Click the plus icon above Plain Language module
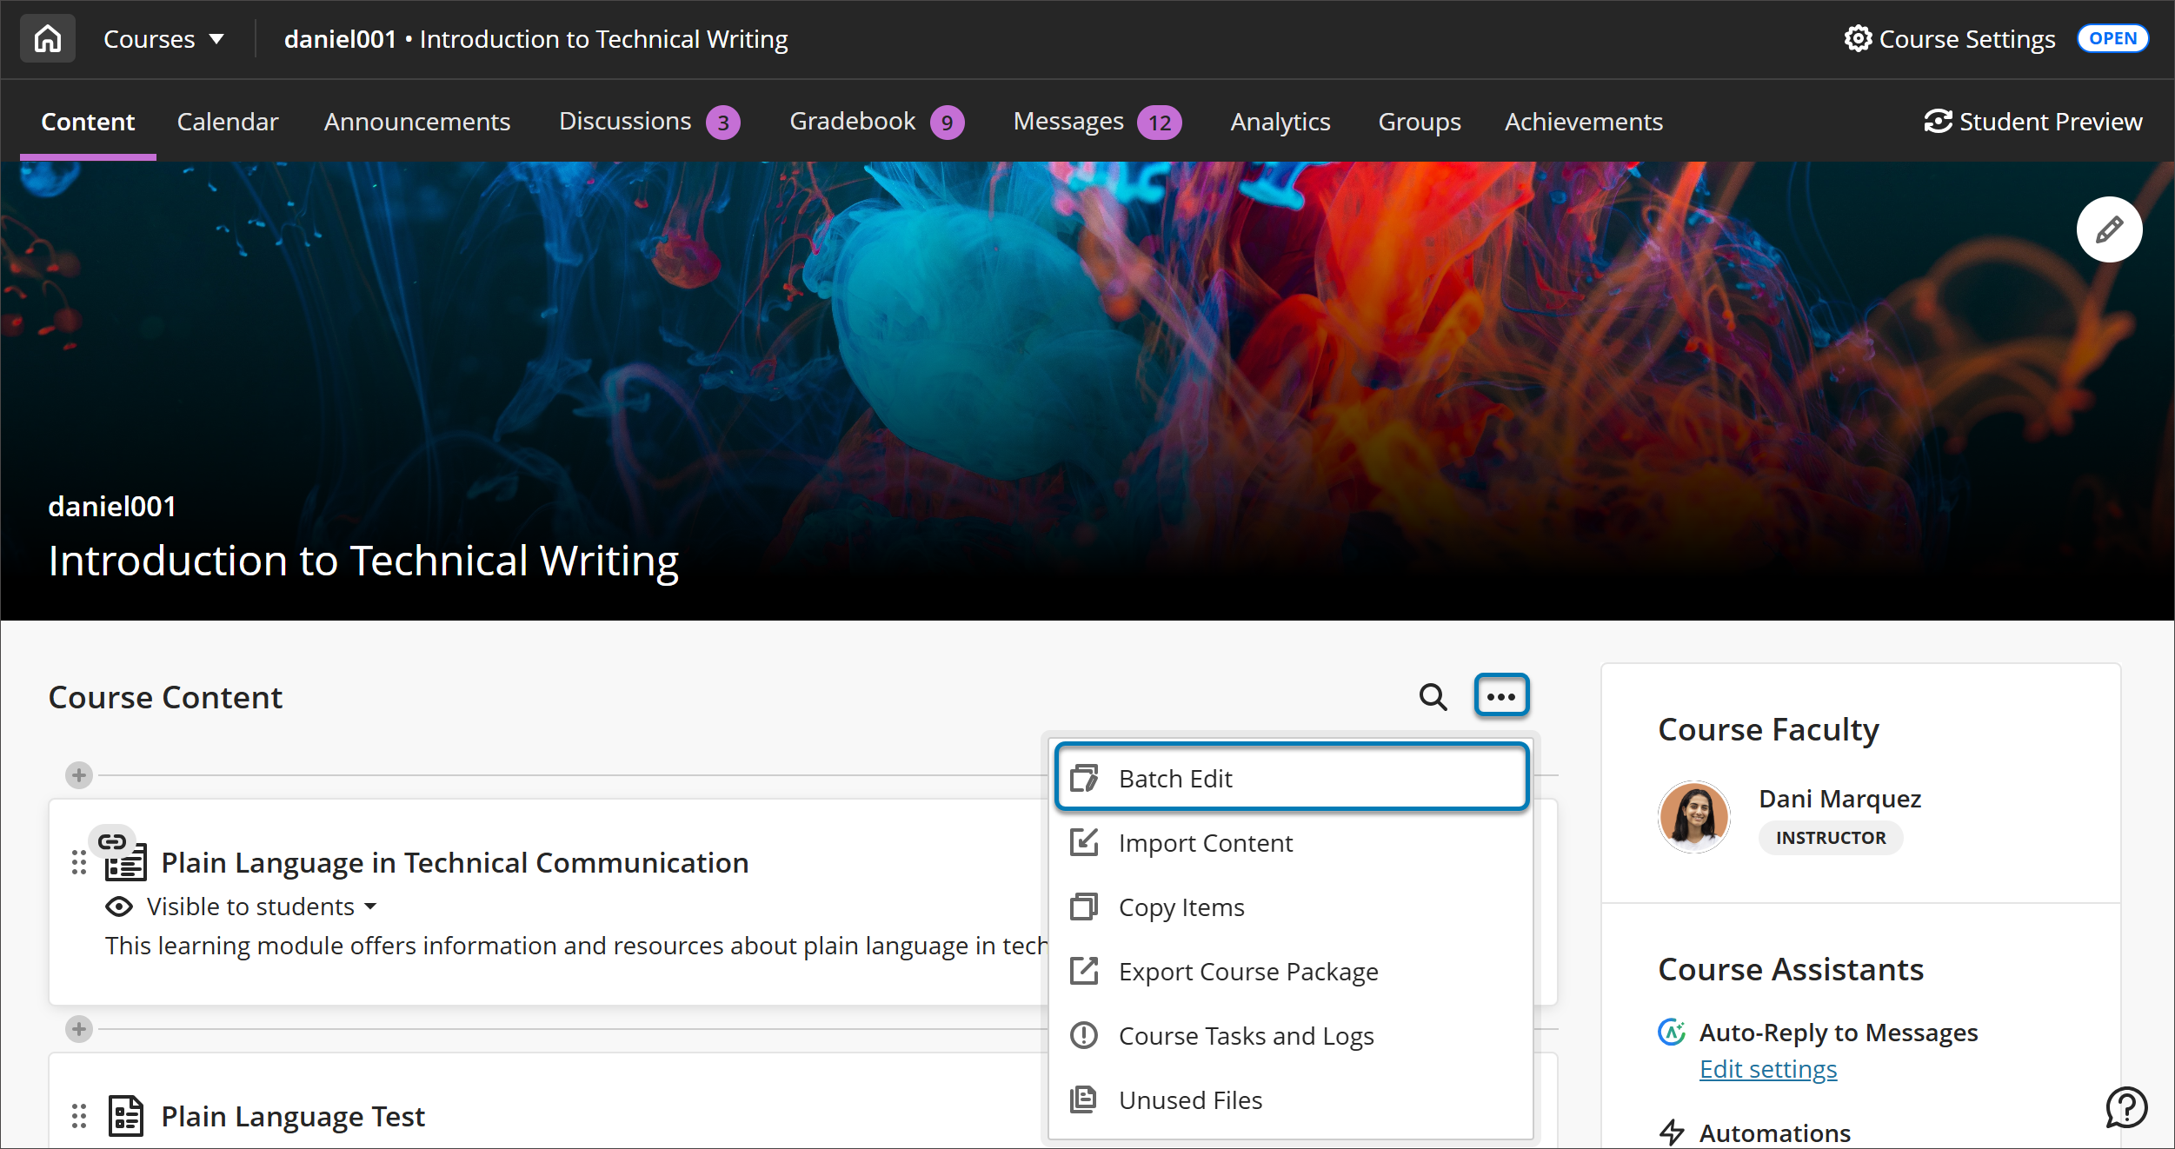 pos(78,774)
